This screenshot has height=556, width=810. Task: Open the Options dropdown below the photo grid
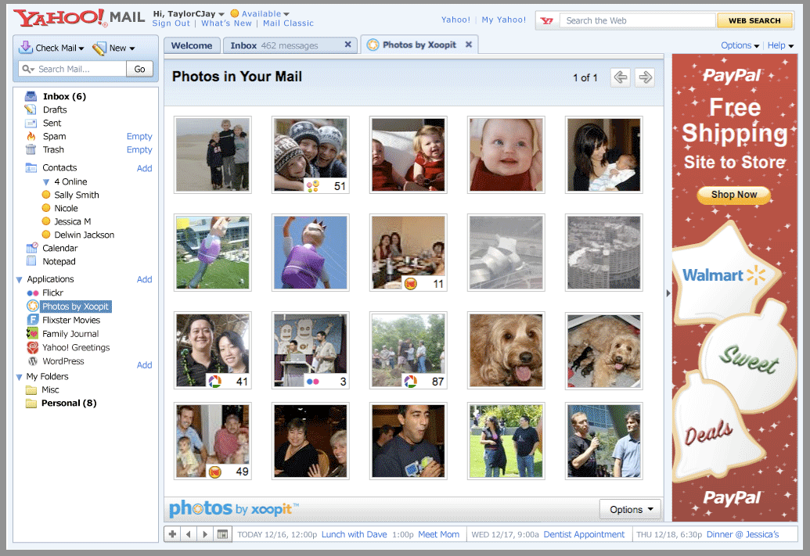pyautogui.click(x=630, y=509)
